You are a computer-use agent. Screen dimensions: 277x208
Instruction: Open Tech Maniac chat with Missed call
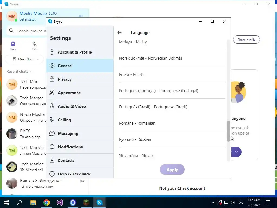[26, 167]
